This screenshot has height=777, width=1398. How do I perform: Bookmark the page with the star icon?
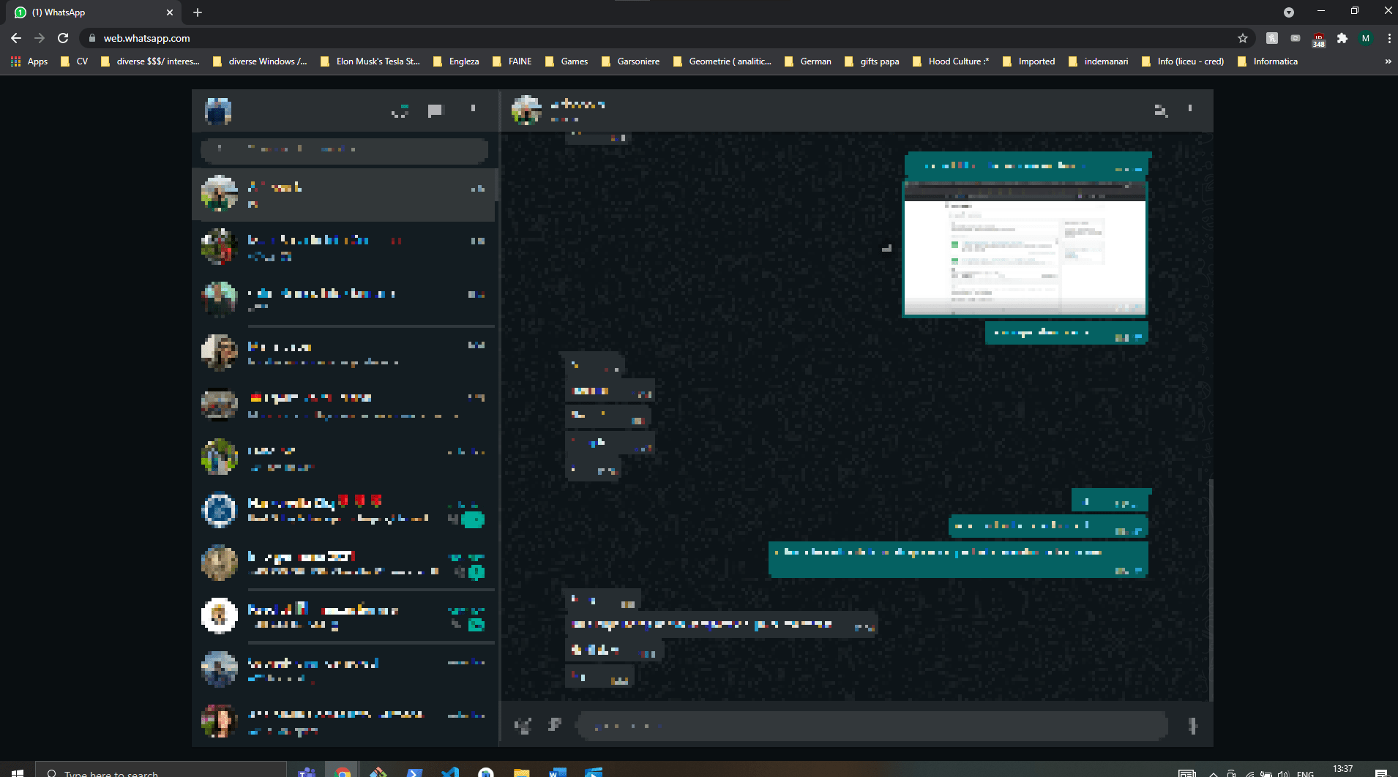[1243, 38]
